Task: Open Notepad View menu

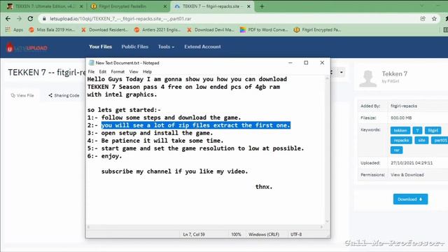Action: (134, 71)
